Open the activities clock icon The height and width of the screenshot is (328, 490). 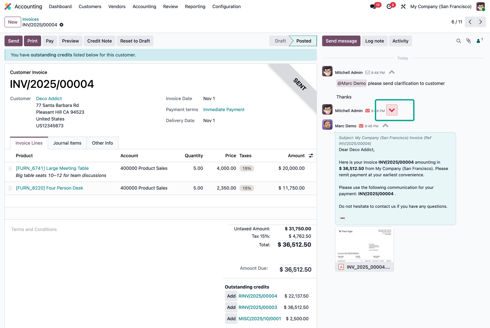[389, 7]
